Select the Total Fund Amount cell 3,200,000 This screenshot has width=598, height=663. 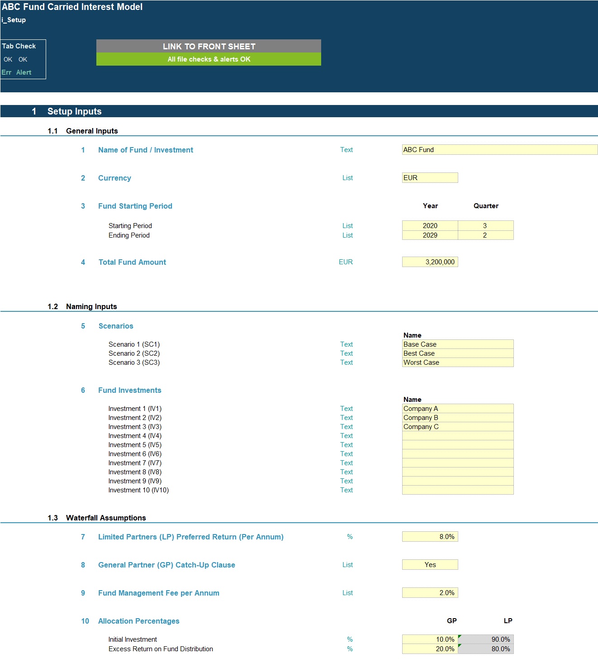click(430, 262)
